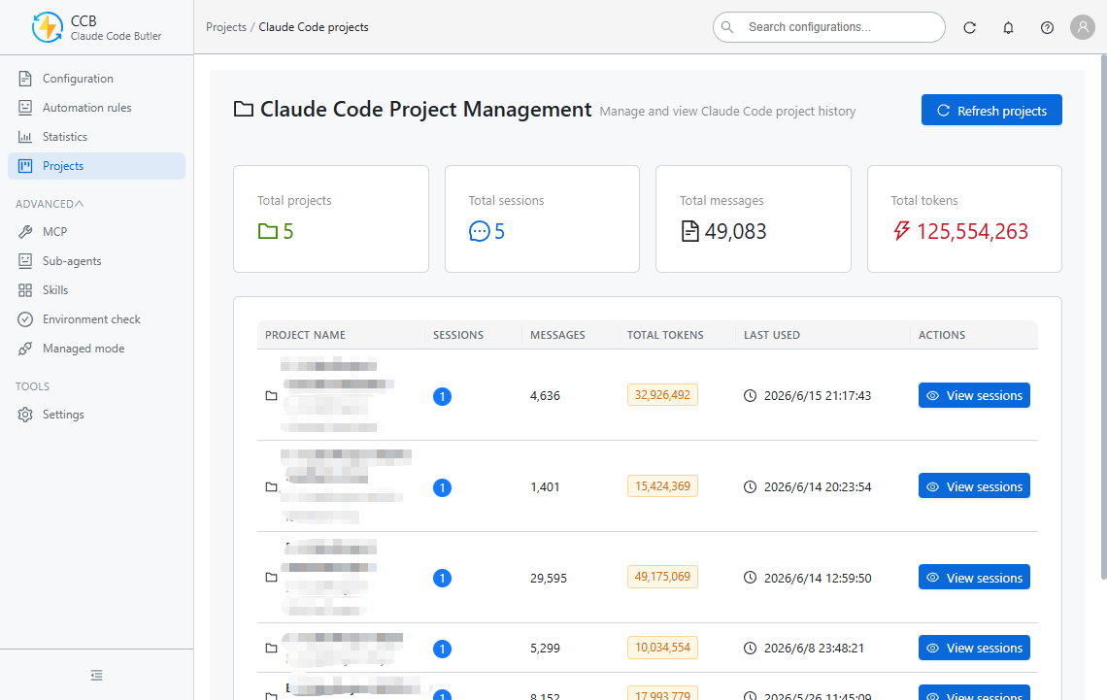The width and height of the screenshot is (1107, 700).
Task: Open Settings under TOOLS
Action: pos(97,415)
